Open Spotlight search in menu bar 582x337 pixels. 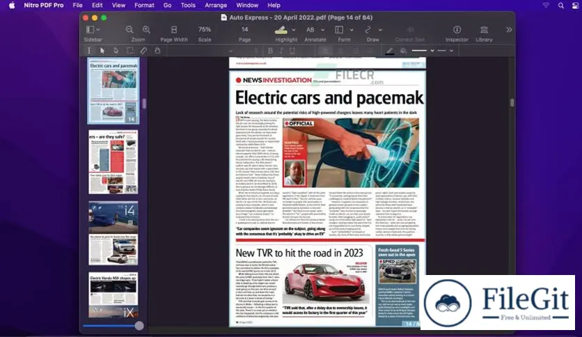click(561, 5)
